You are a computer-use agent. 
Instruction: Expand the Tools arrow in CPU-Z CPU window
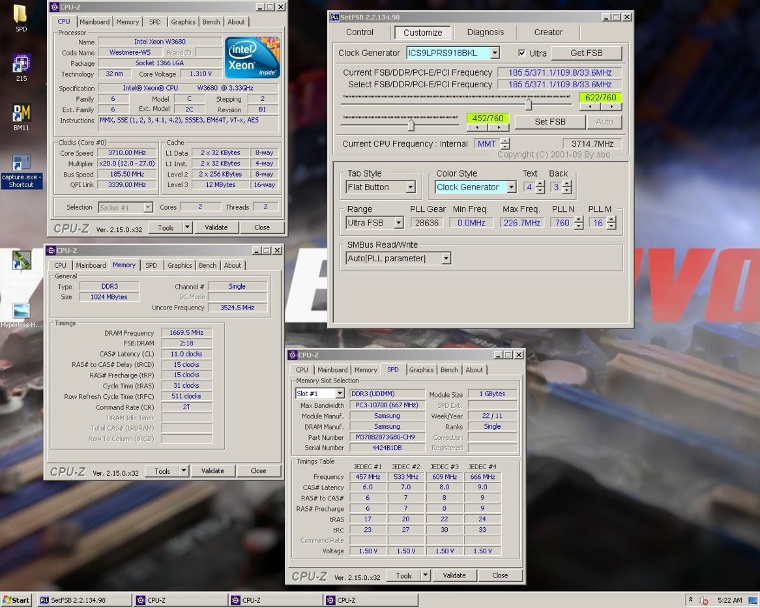(x=188, y=227)
